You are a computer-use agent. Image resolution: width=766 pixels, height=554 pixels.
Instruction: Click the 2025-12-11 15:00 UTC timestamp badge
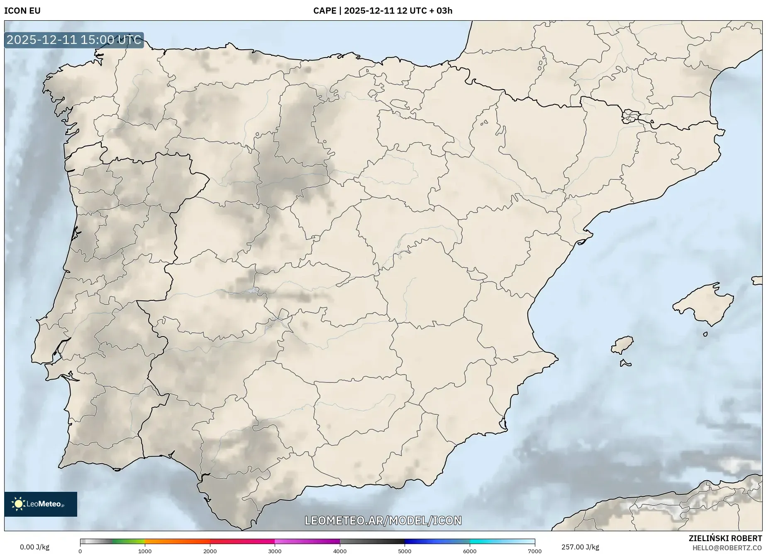74,40
